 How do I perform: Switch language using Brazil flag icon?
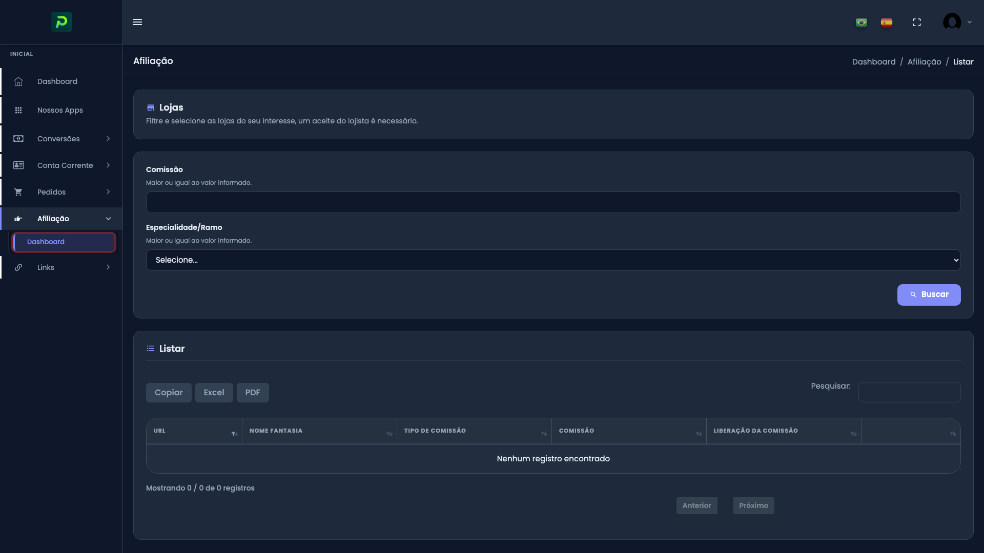click(x=862, y=23)
